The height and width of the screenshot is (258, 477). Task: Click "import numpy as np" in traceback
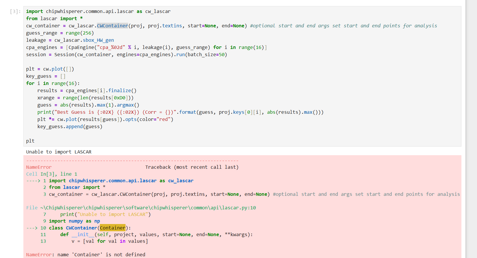point(74,221)
